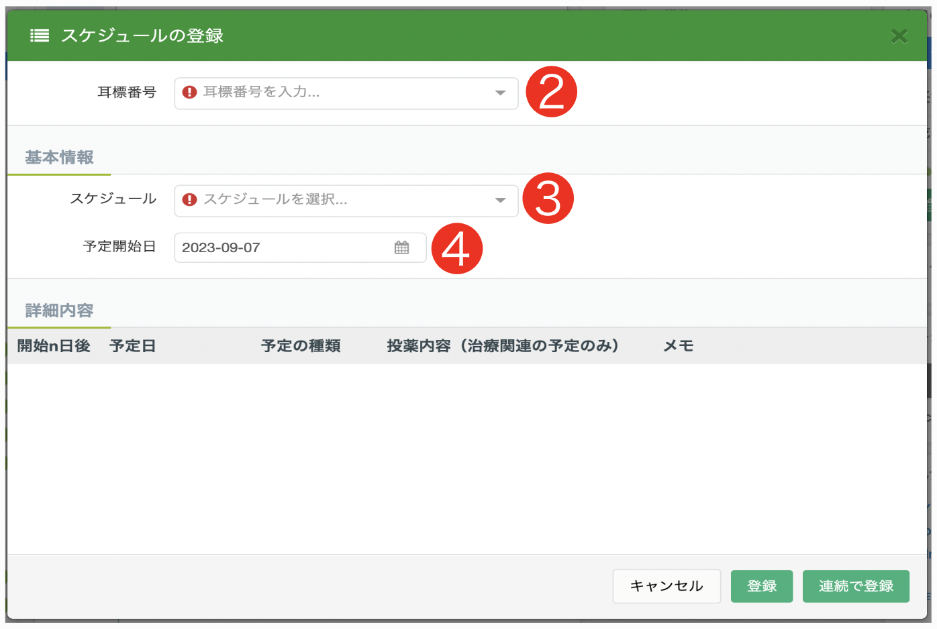937x629 pixels.
Task: Click the red circled number 3 marker
Action: 548,198
